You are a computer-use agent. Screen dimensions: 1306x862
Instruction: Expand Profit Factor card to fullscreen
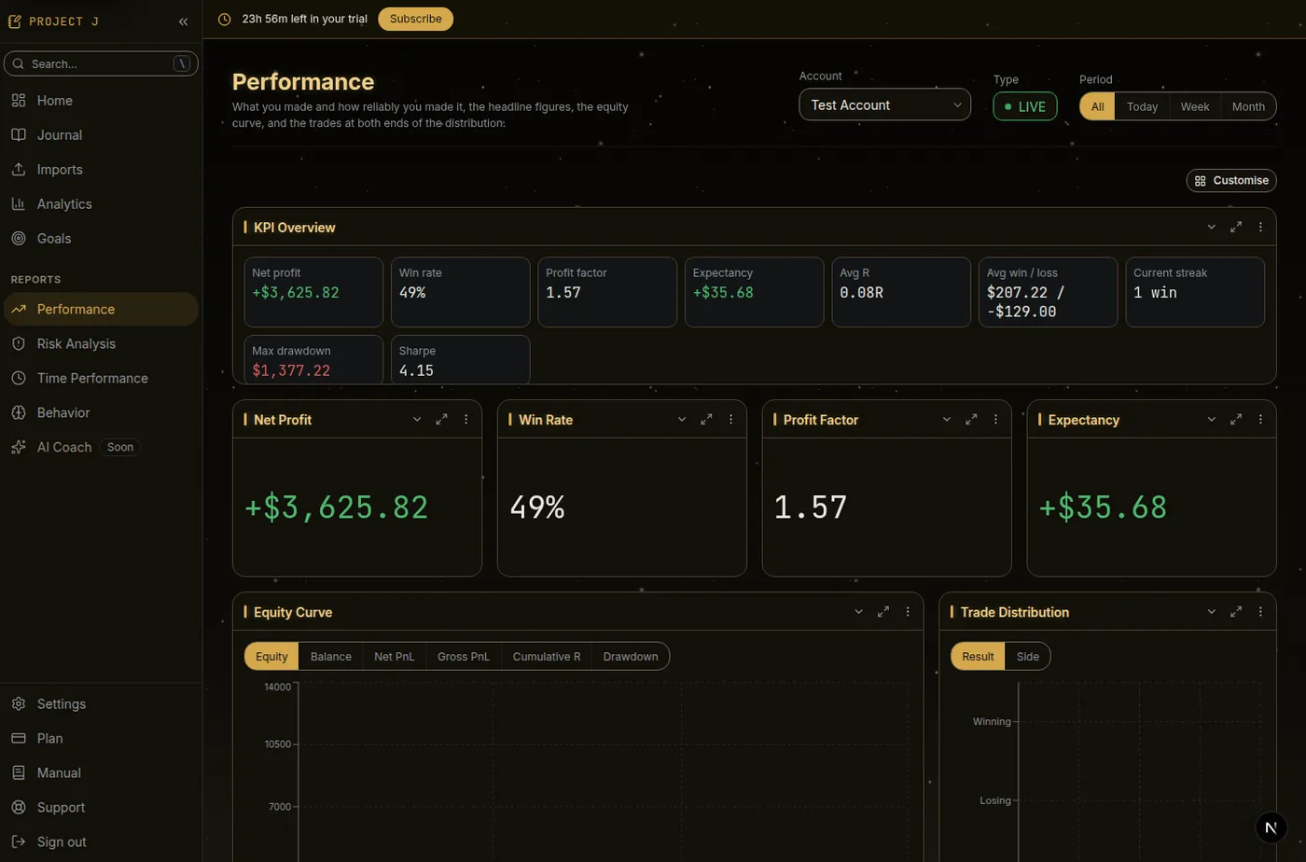click(x=971, y=420)
